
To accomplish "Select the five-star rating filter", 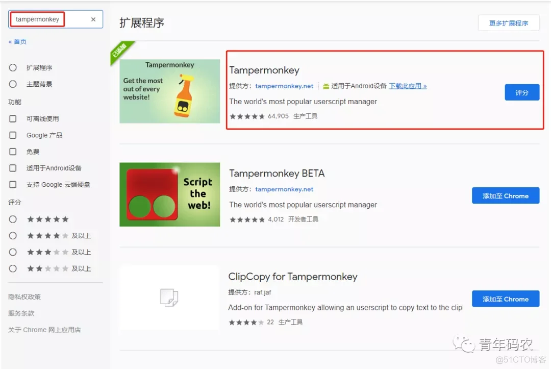I will pos(13,219).
